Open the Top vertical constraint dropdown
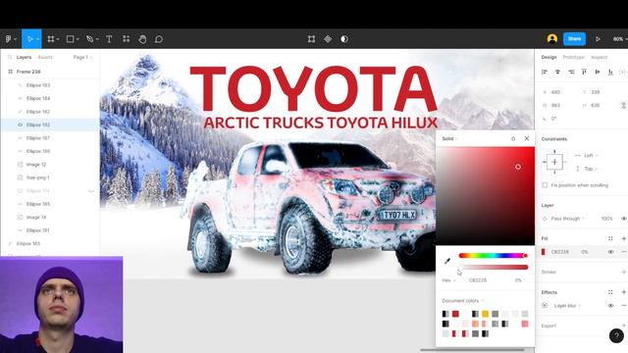The height and width of the screenshot is (353, 628). [590, 169]
